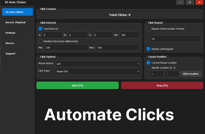Image resolution: width=205 pixels, height=134 pixels.
Task: Open the IO Auto Clicker sidebar tab
Action: (17, 12)
